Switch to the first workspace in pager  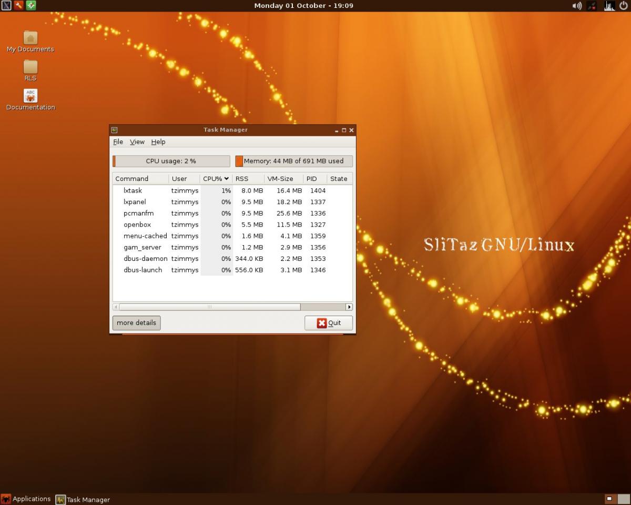coord(610,499)
